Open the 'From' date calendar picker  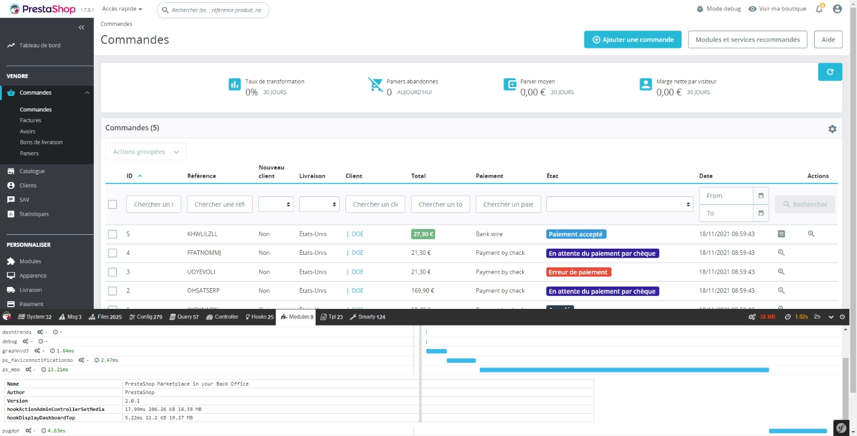tap(761, 196)
